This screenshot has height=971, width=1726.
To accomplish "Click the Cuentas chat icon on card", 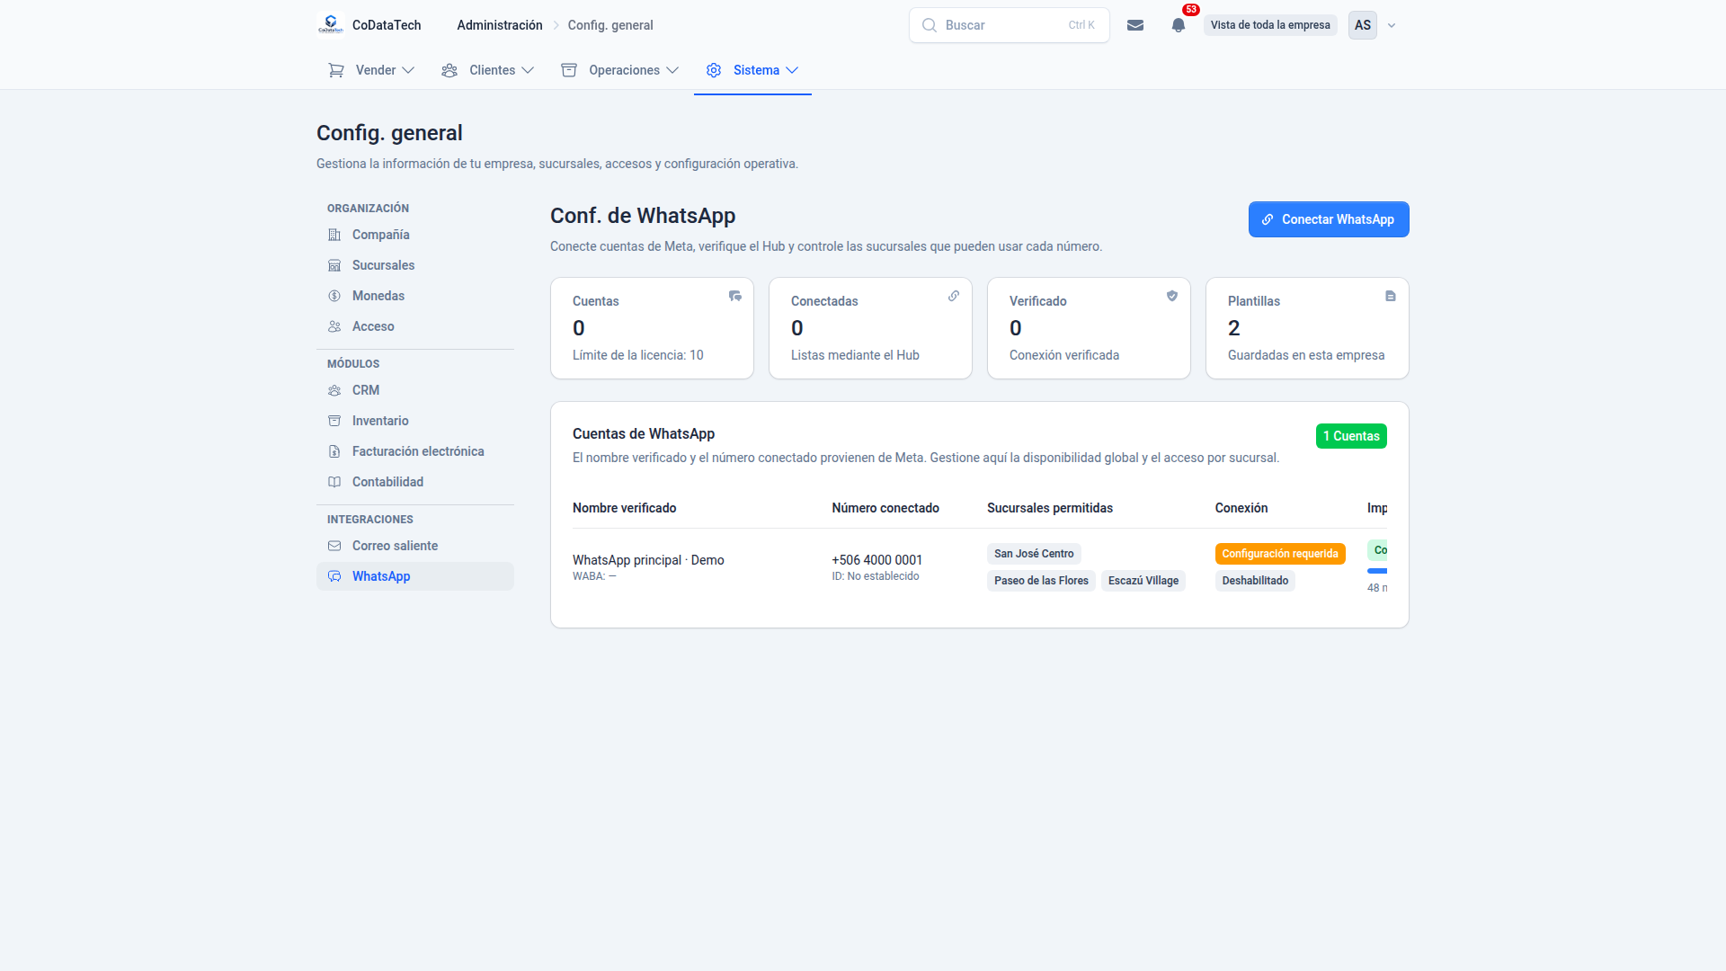I will [735, 296].
